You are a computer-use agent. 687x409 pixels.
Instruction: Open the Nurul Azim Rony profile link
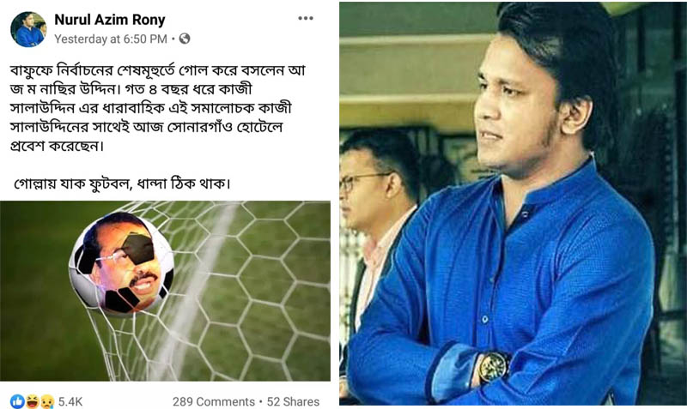click(110, 20)
